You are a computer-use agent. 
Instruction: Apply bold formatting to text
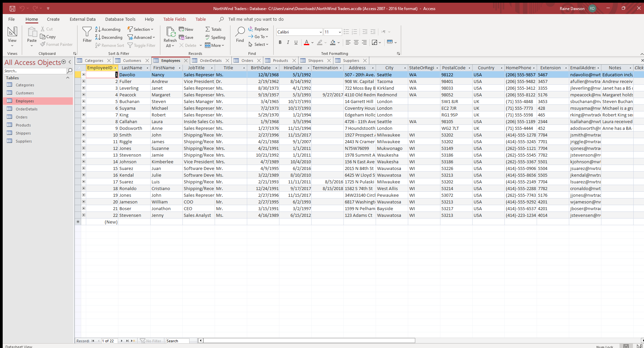(280, 42)
